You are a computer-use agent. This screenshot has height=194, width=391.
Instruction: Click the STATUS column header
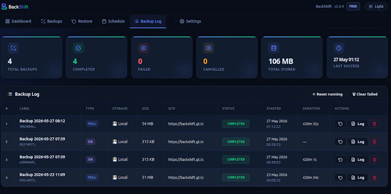[x=228, y=108]
